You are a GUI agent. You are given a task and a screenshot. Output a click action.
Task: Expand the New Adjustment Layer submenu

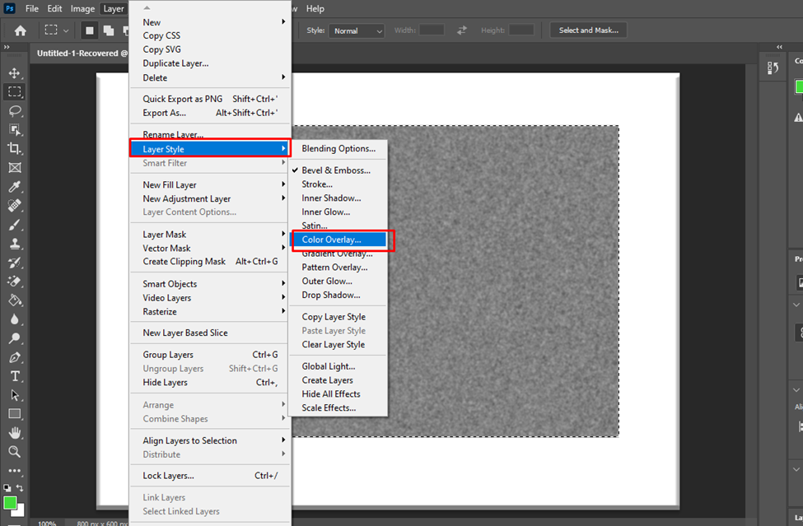tap(210, 198)
